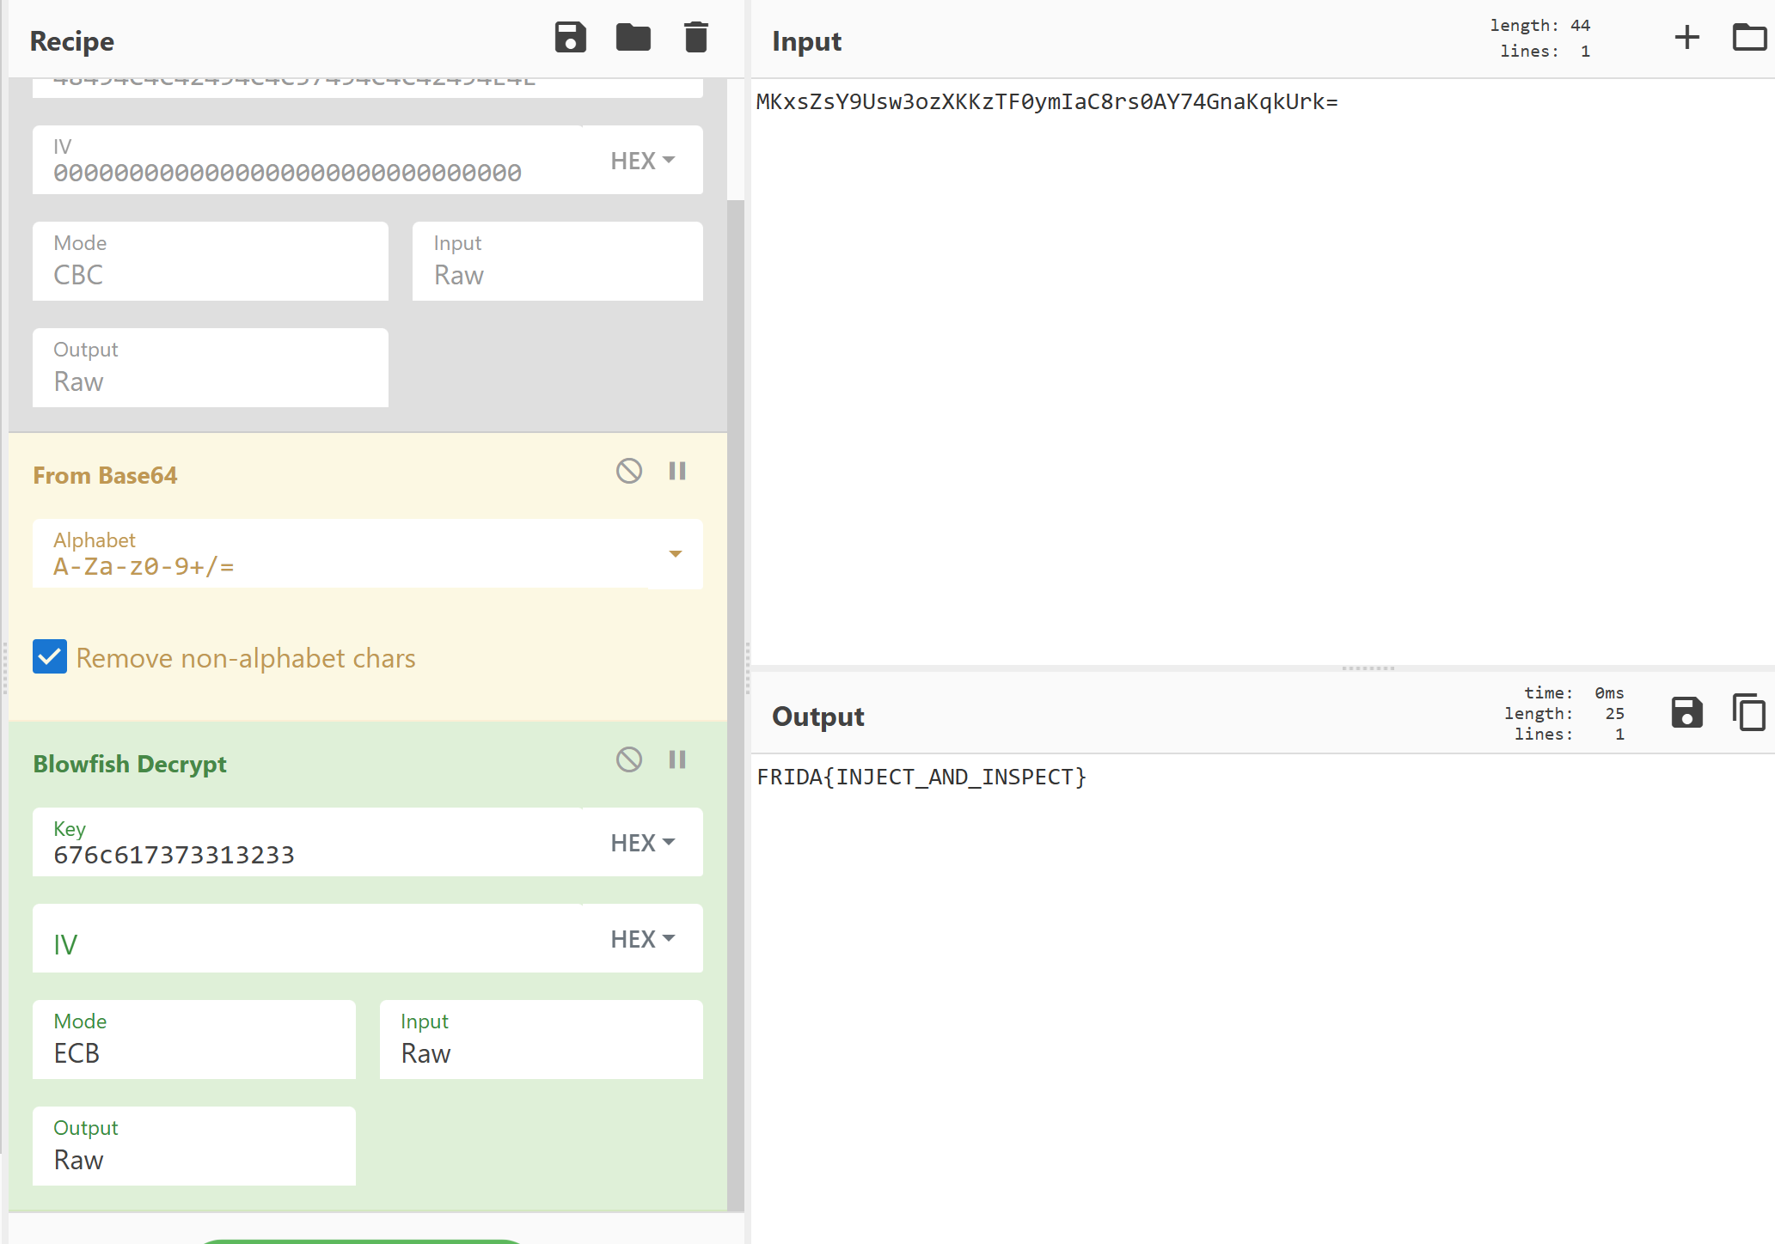Open folder as input
This screenshot has width=1775, height=1244.
[x=1748, y=37]
